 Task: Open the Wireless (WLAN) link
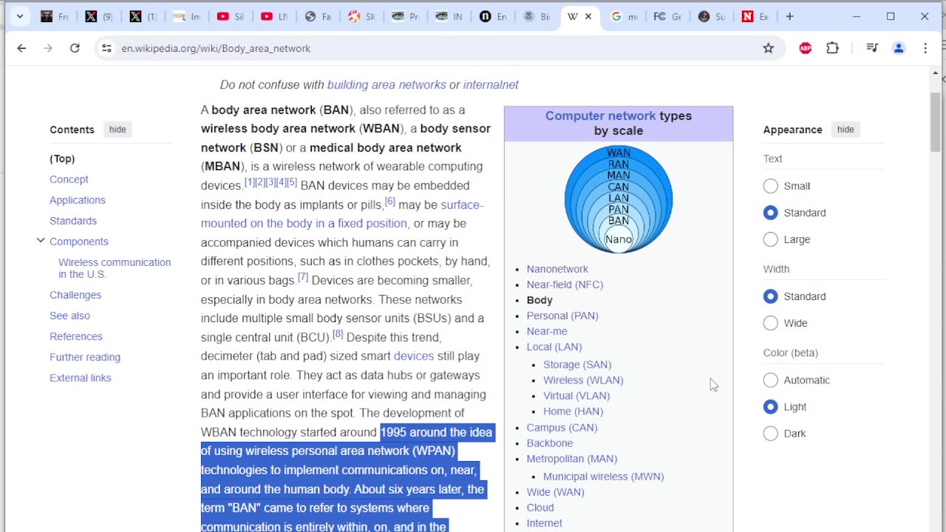[x=583, y=380]
